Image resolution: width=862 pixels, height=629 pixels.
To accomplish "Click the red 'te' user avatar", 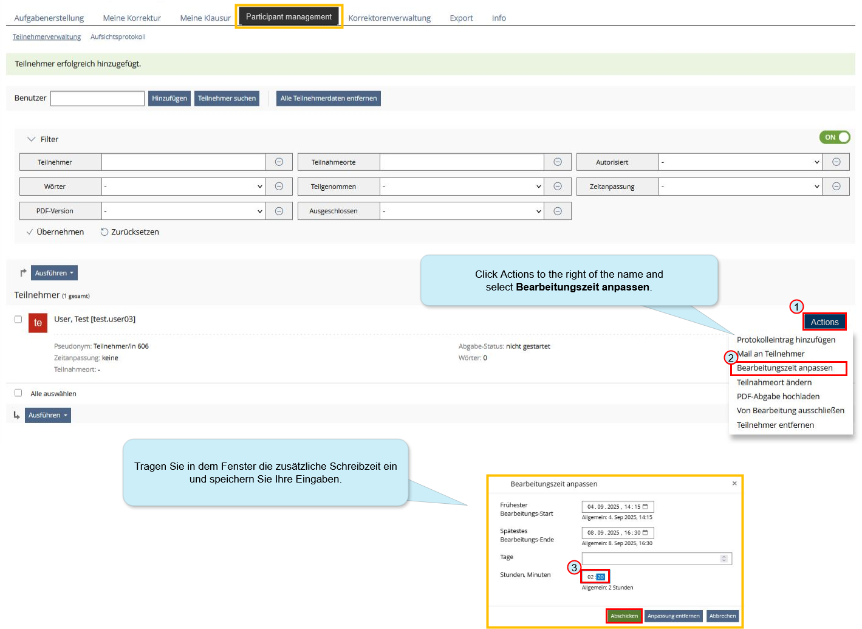I will tap(38, 323).
